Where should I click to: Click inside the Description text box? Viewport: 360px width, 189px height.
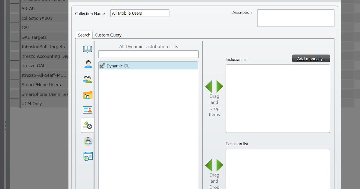click(295, 18)
